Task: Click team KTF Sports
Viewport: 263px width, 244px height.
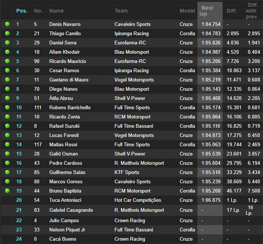Action: coord(127,172)
